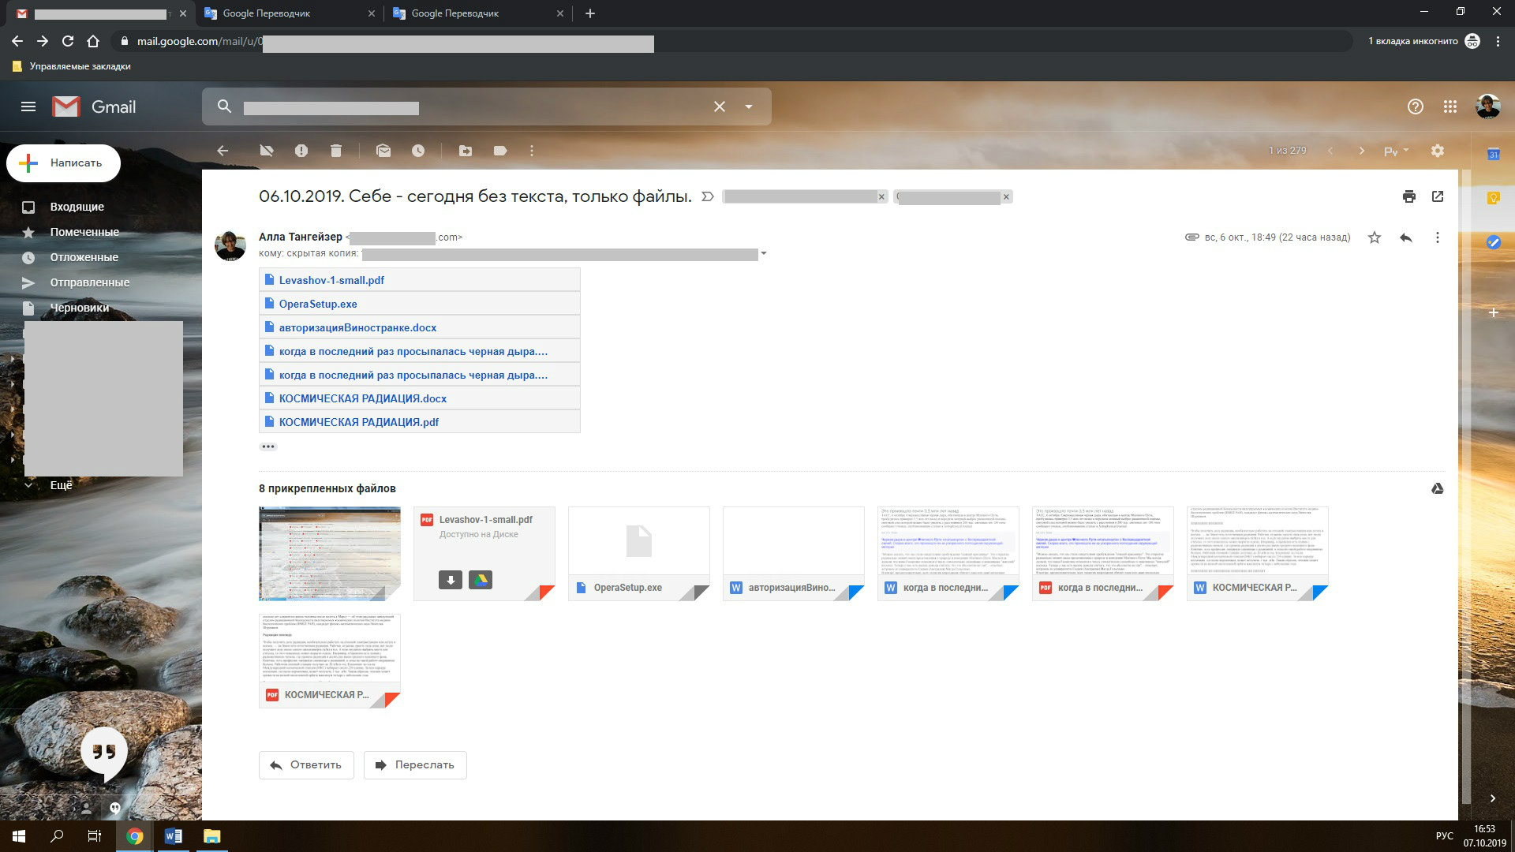Viewport: 1515px width, 852px height.
Task: Open the Google apps grid
Action: pyautogui.click(x=1450, y=106)
